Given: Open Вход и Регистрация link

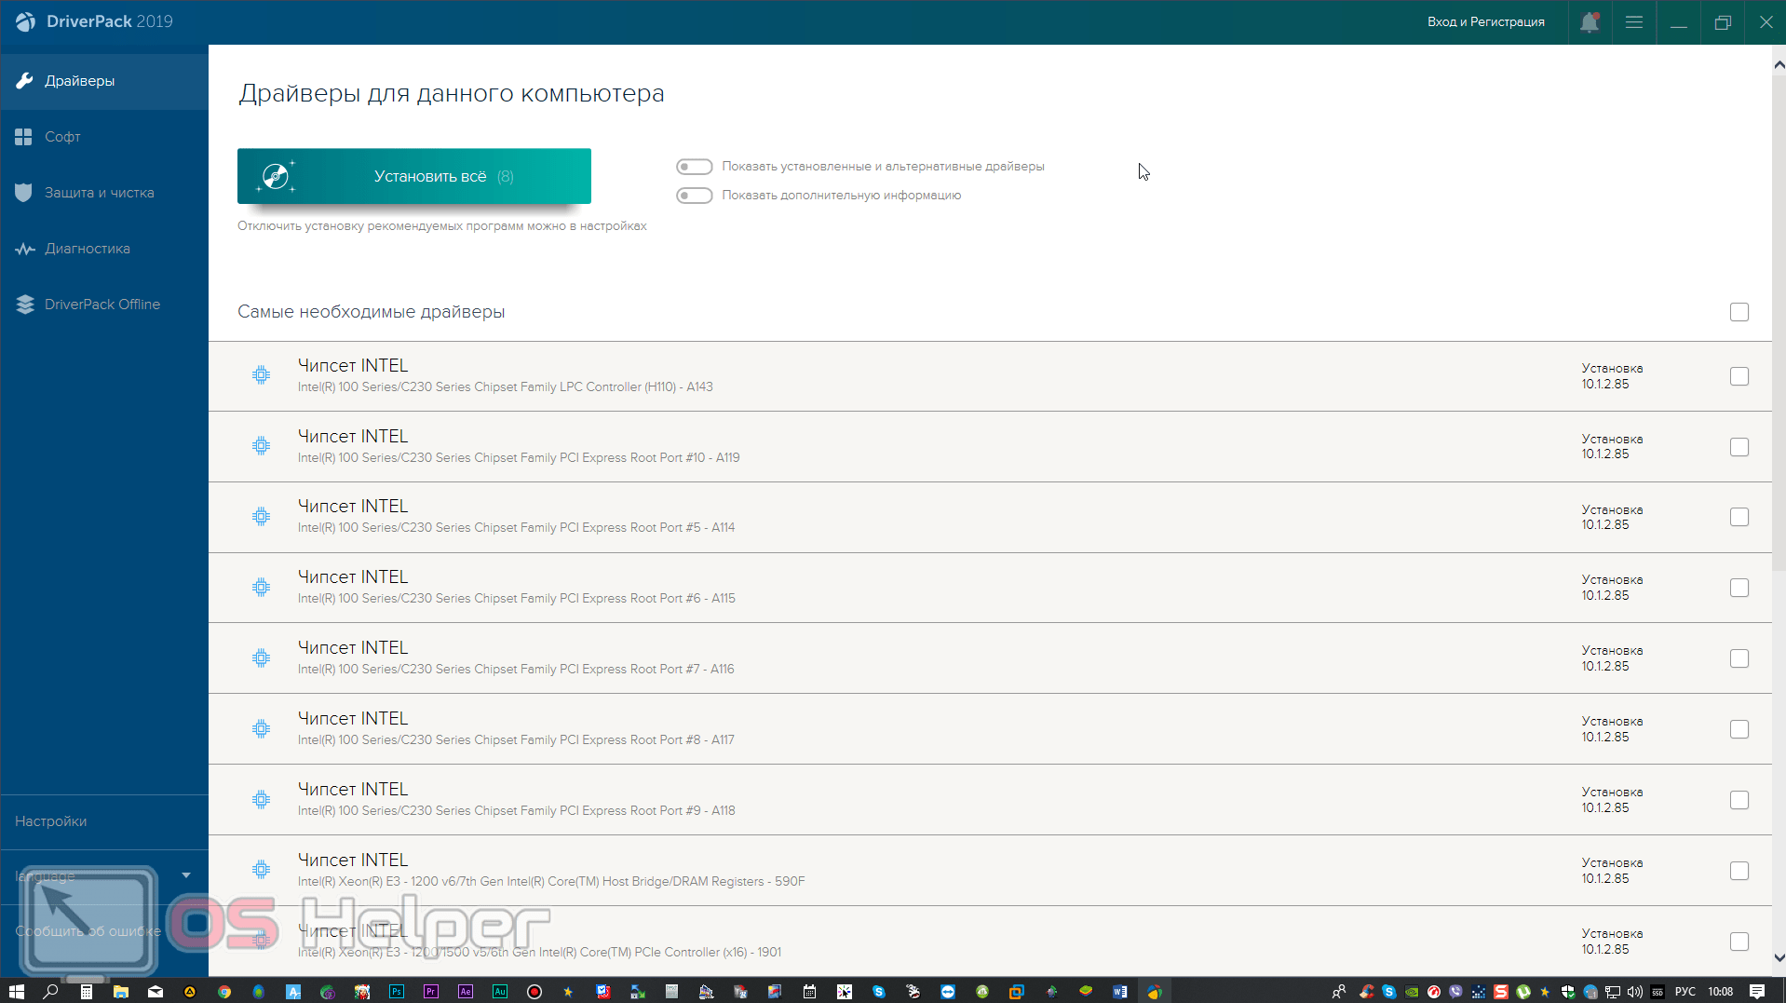Looking at the screenshot, I should click(1485, 21).
